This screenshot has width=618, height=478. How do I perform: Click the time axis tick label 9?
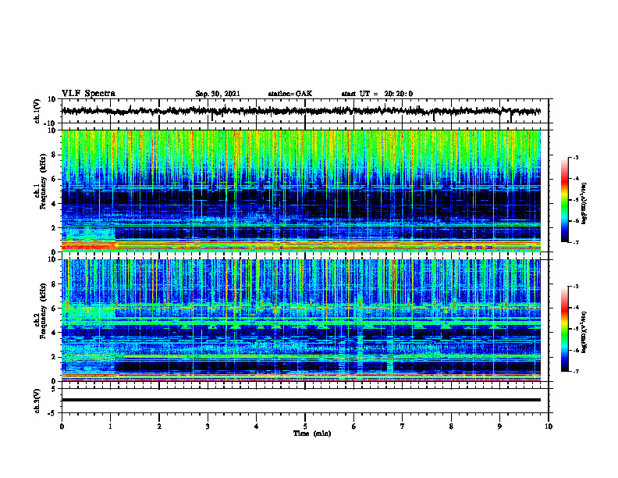point(499,426)
